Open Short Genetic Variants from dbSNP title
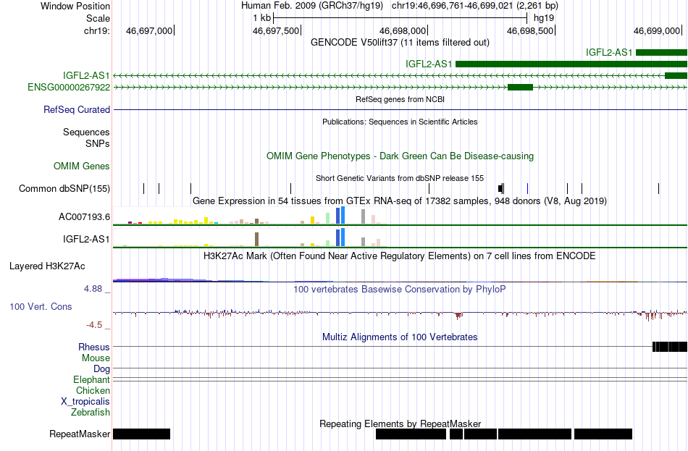Image resolution: width=688 pixels, height=451 pixels. (x=400, y=179)
